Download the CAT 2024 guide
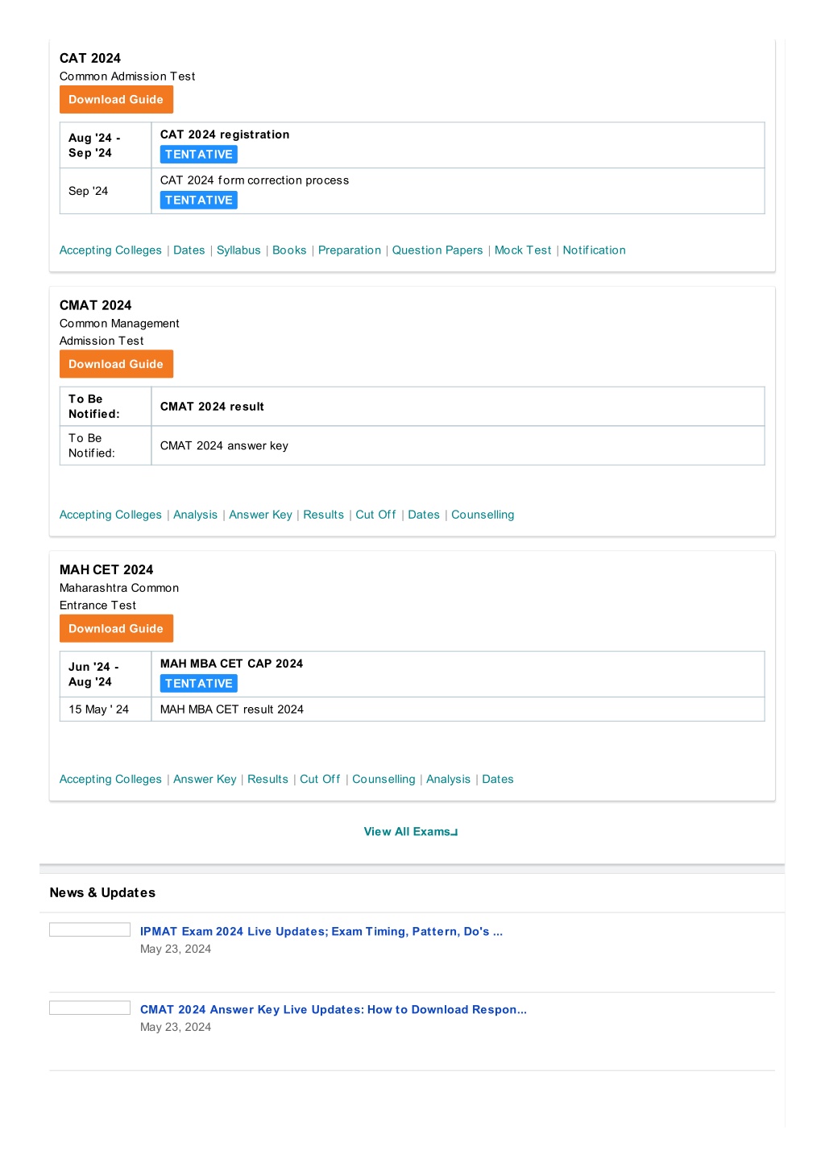825x1167 pixels. 116,100
